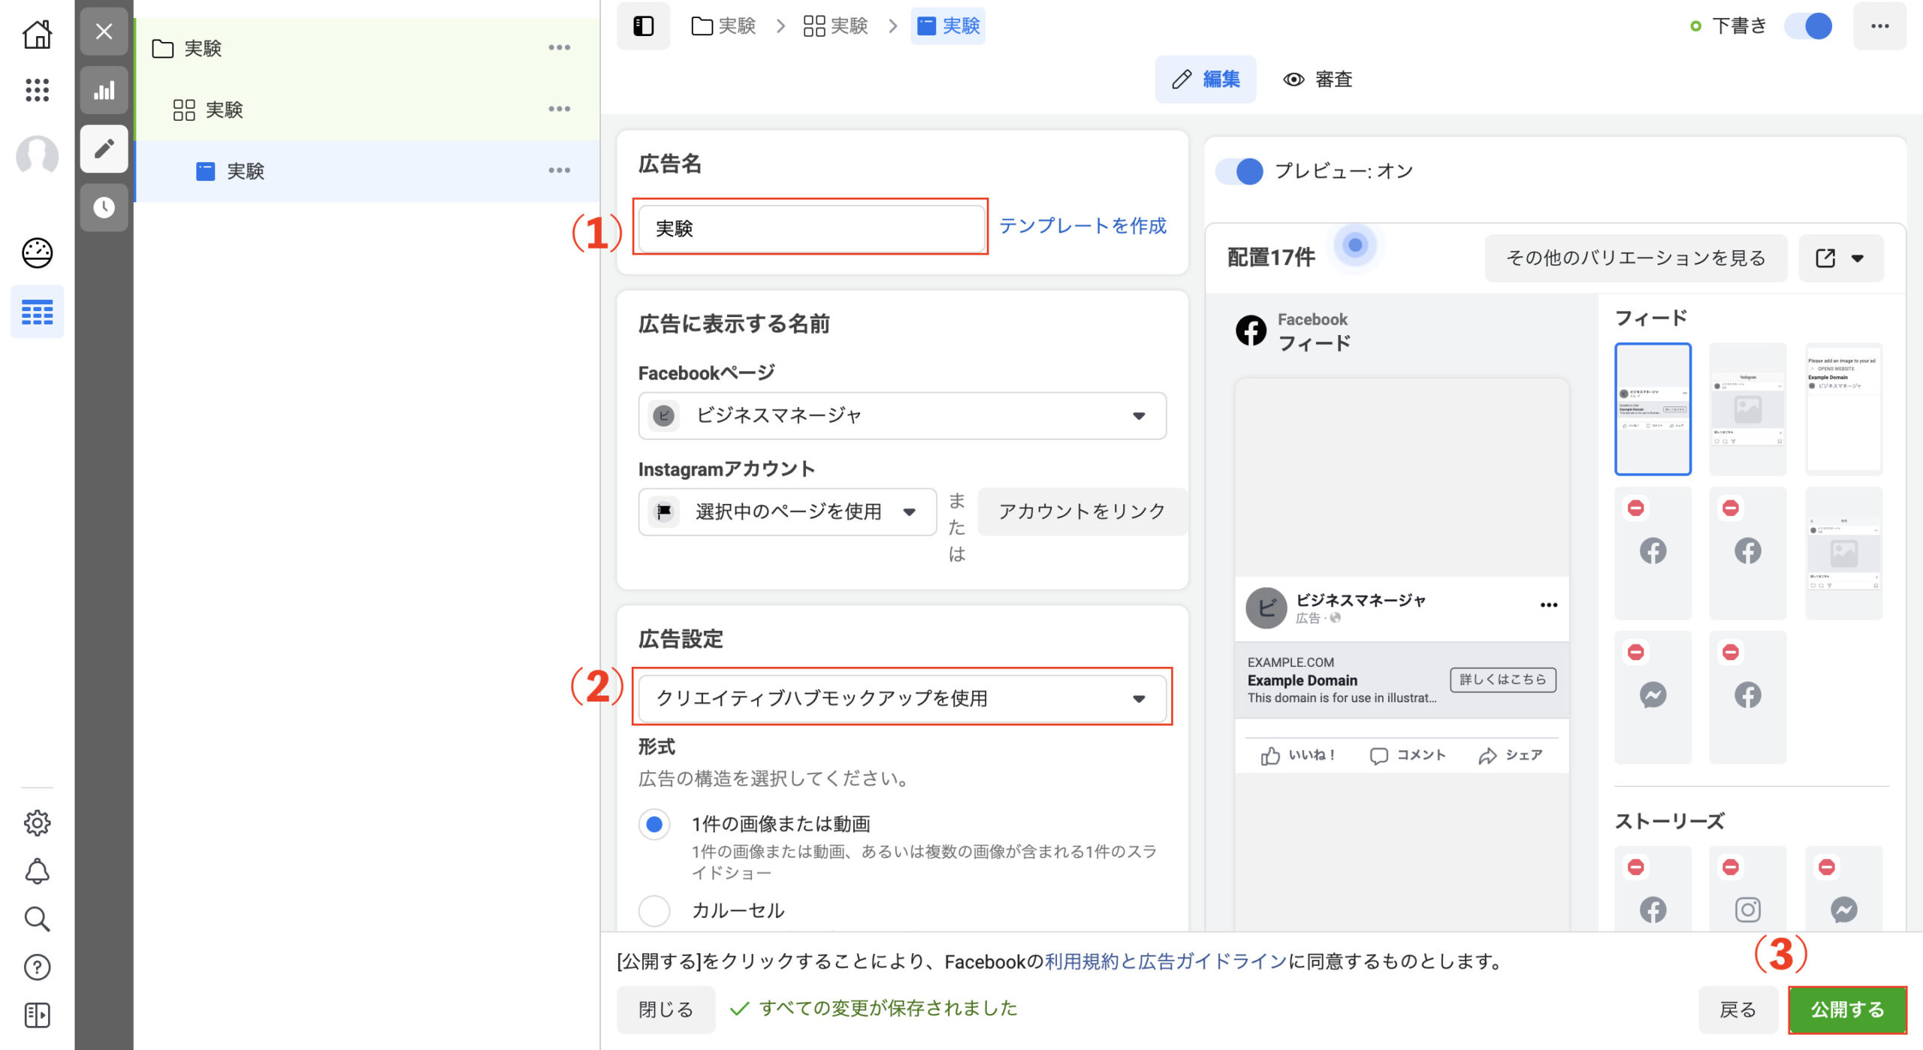Turn off the プレビュー preview toggle
Image resolution: width=1923 pixels, height=1050 pixels.
[x=1240, y=171]
